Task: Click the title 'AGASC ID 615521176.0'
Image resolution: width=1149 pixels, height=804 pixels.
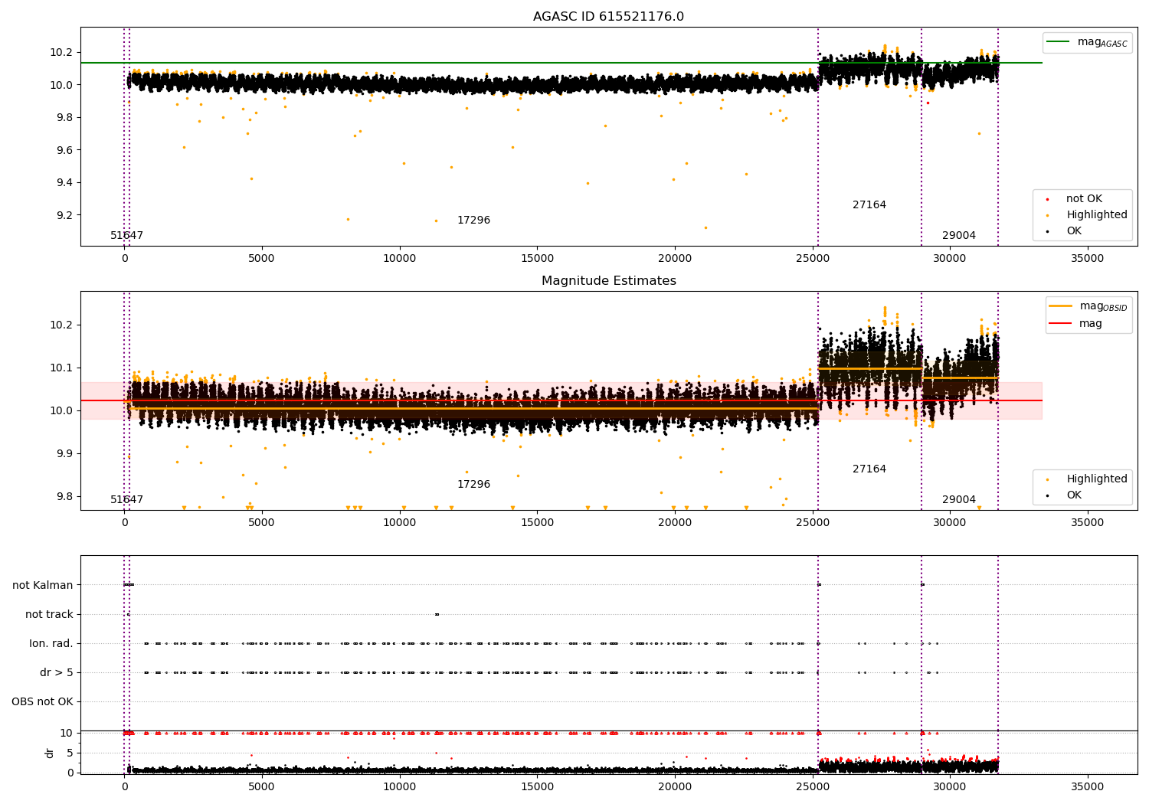Action: coord(608,17)
